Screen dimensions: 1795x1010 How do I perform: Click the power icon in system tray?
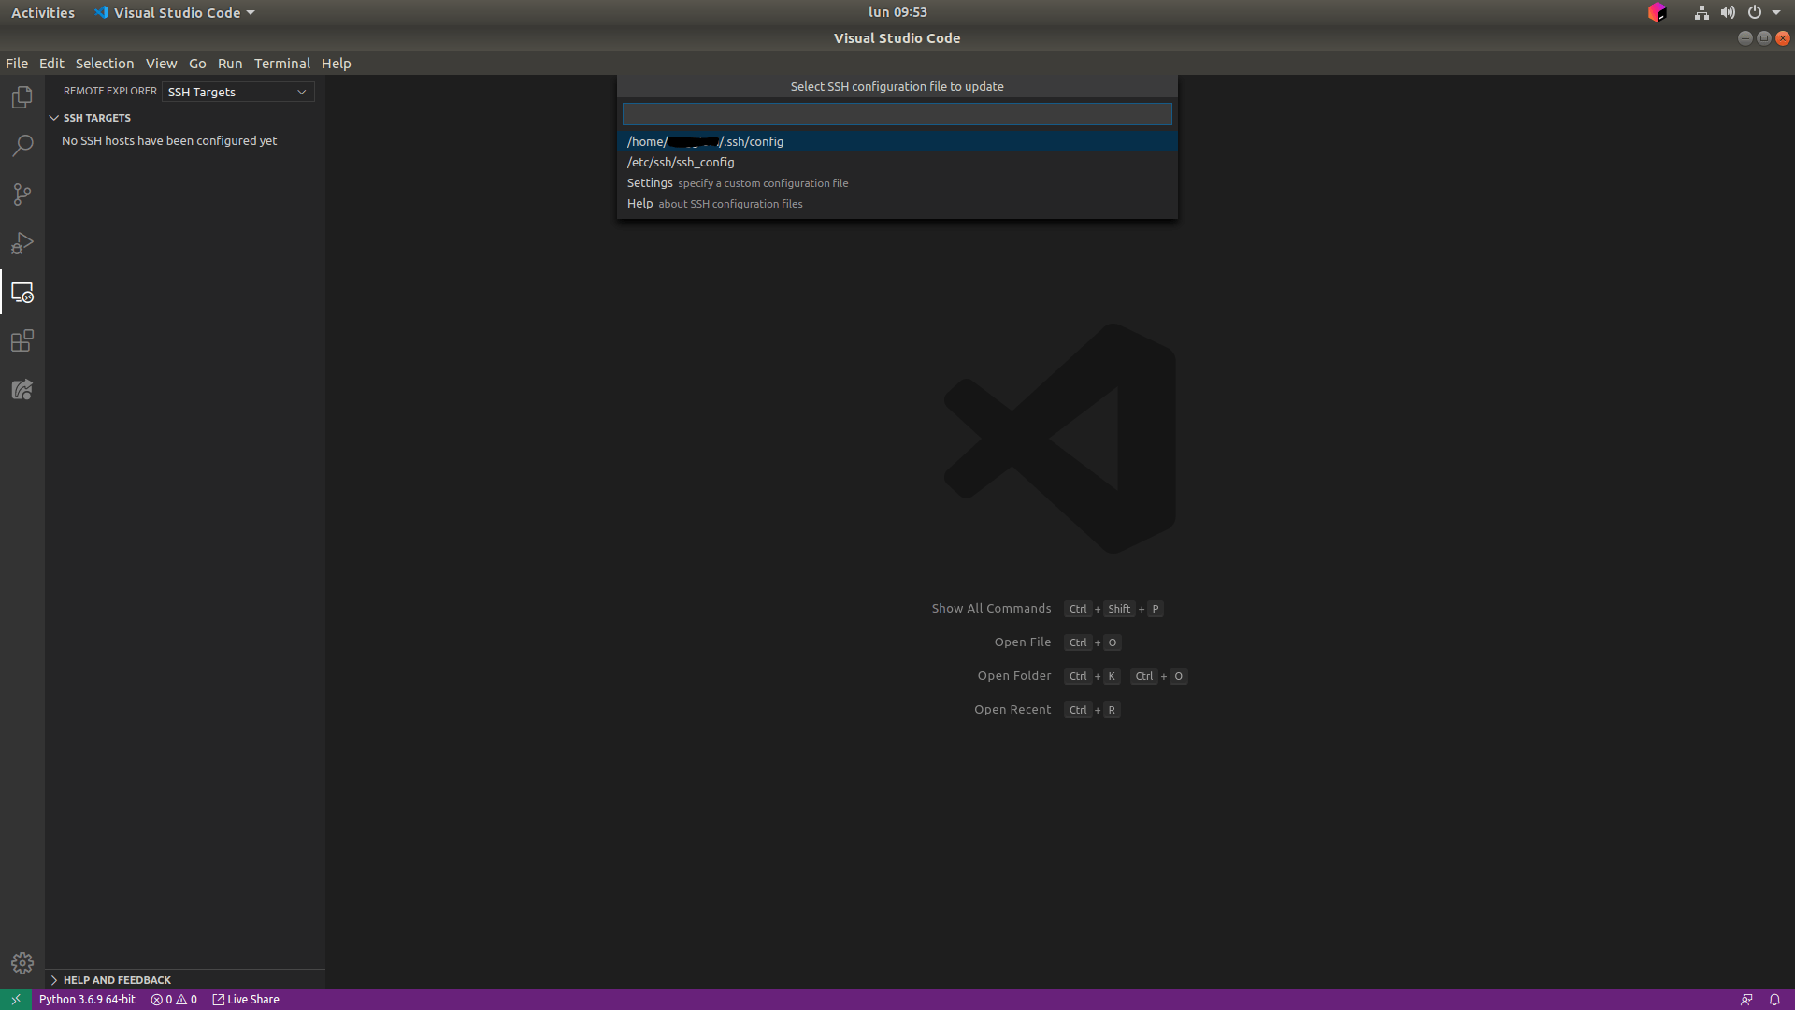point(1755,13)
